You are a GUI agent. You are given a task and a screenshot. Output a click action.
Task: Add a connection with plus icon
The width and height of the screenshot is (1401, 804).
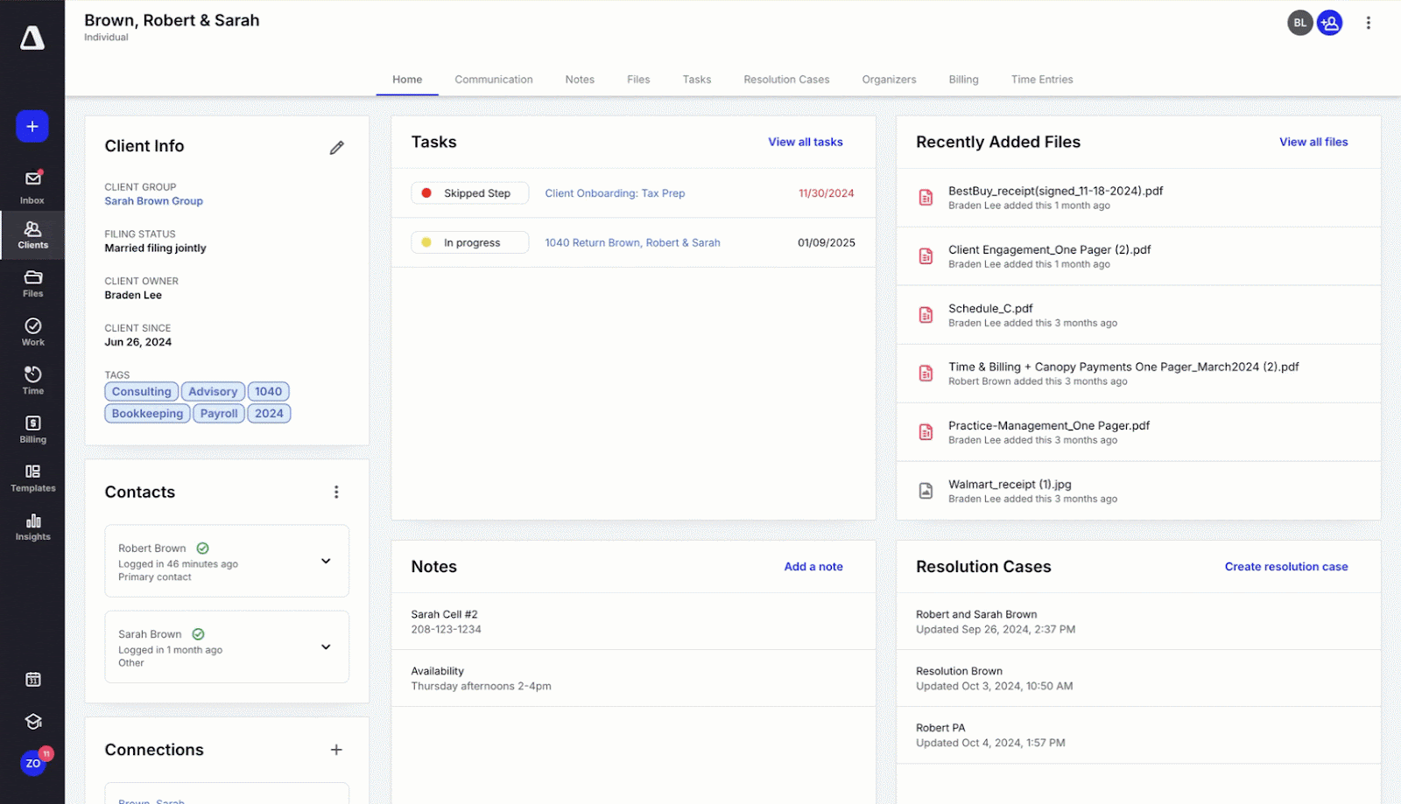coord(336,750)
